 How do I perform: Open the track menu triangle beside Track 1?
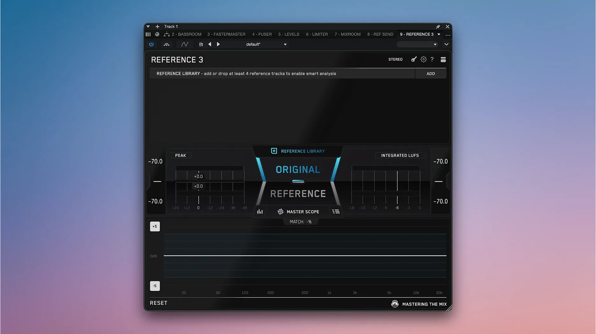tap(148, 26)
